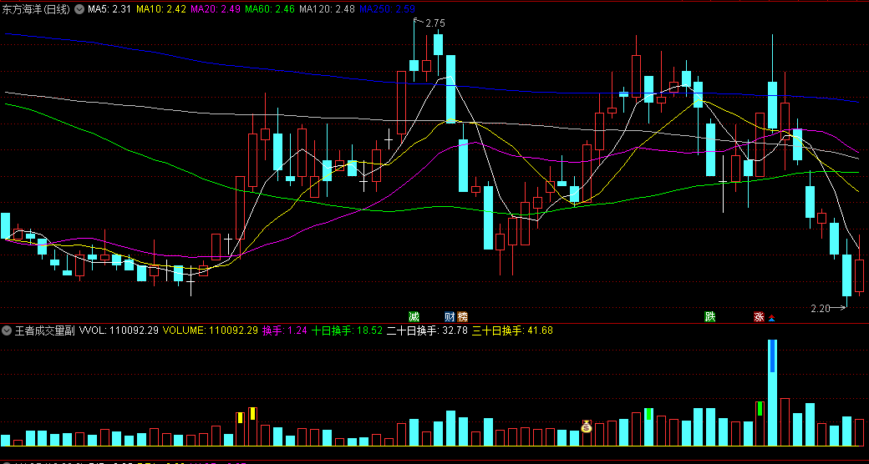Select the 东方海洋(日线) chart title
The height and width of the screenshot is (464, 869).
point(36,9)
